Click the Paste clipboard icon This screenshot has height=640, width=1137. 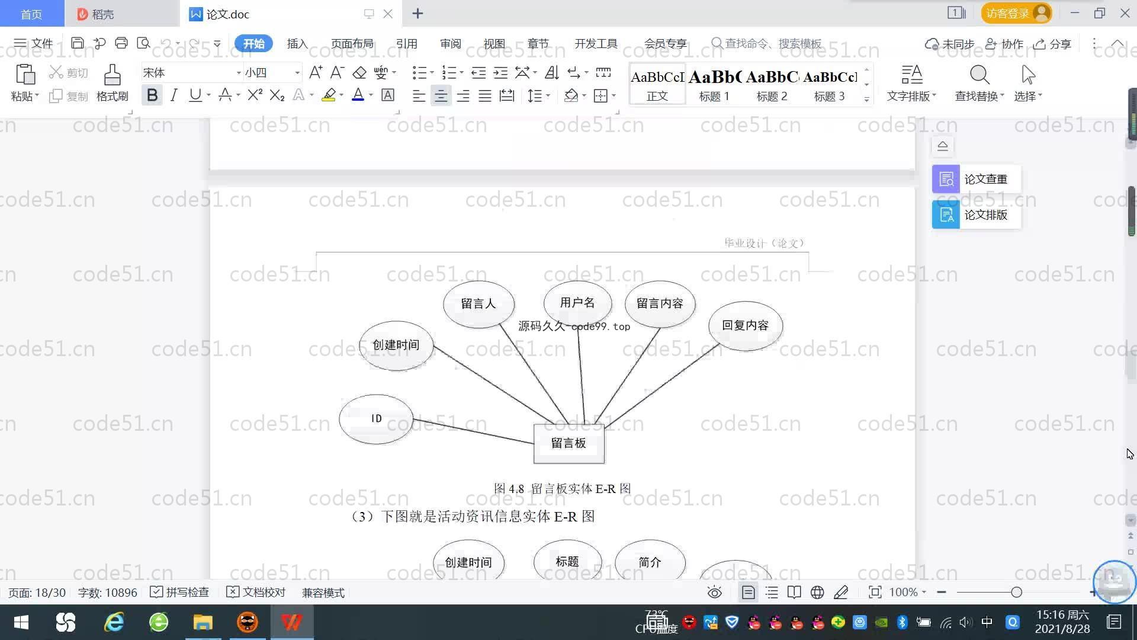(25, 75)
